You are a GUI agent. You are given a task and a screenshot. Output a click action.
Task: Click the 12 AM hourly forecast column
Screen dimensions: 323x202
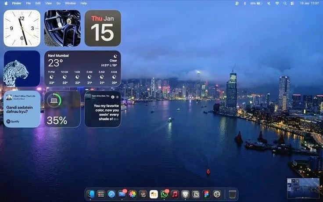point(65,77)
